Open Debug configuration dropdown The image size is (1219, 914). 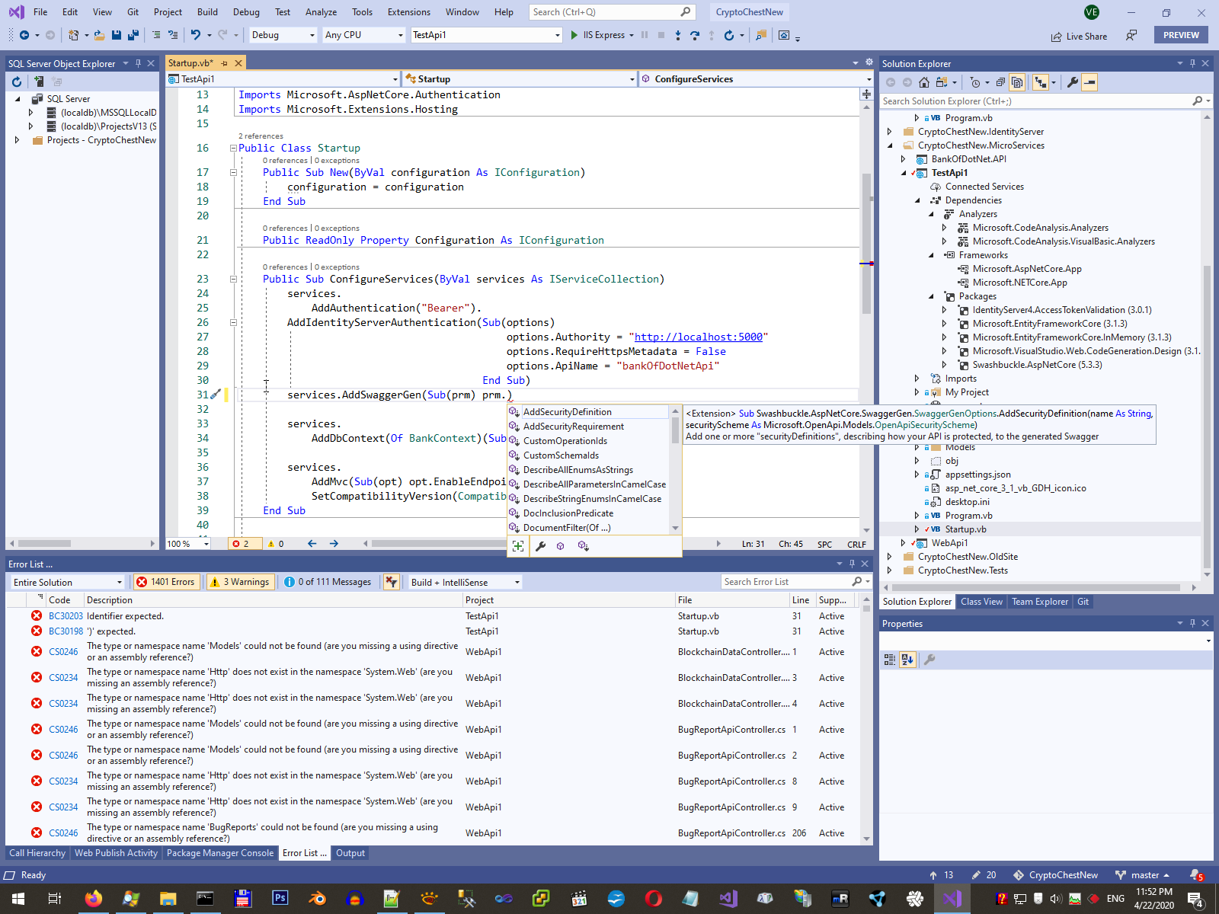283,35
